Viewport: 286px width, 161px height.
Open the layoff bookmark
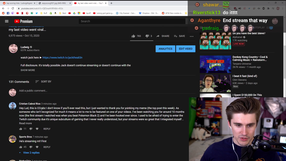(87, 13)
